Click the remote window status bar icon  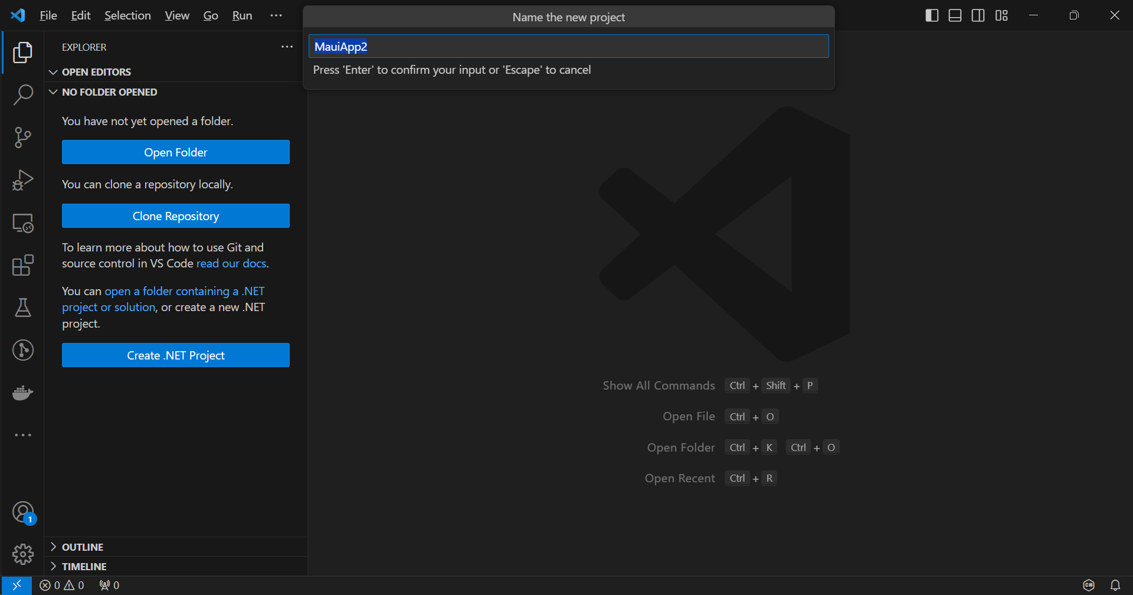coord(17,585)
